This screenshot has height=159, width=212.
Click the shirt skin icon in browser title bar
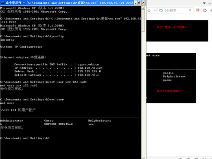[204, 3]
